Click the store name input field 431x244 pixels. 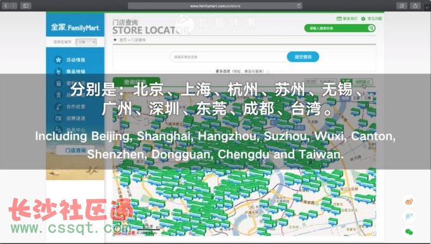(x=228, y=57)
